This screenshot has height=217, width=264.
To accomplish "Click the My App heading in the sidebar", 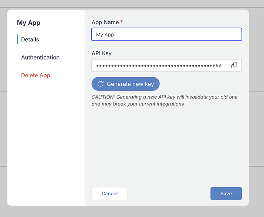I will 29,23.
